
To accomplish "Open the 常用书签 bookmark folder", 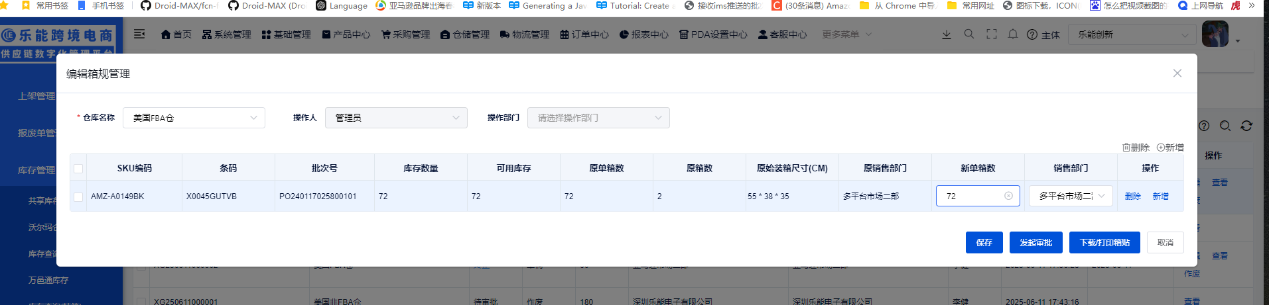I will coord(45,5).
